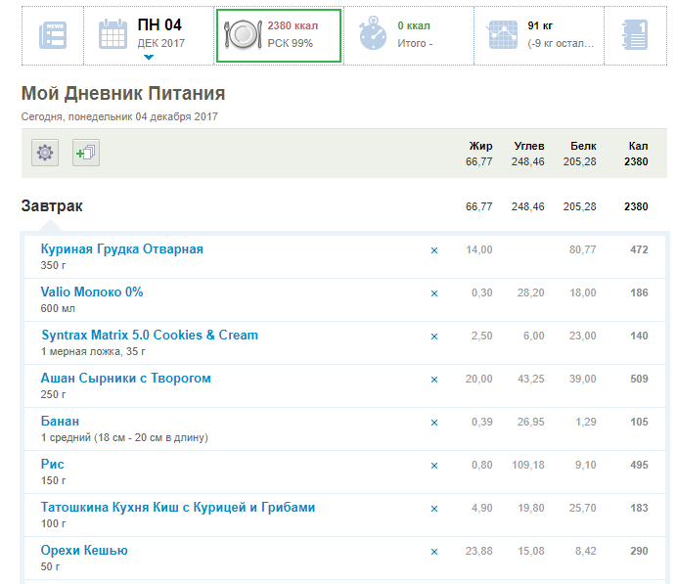Viewport: 677px width, 584px height.
Task: Open Ашан Сырники с Творогом link
Action: point(125,379)
